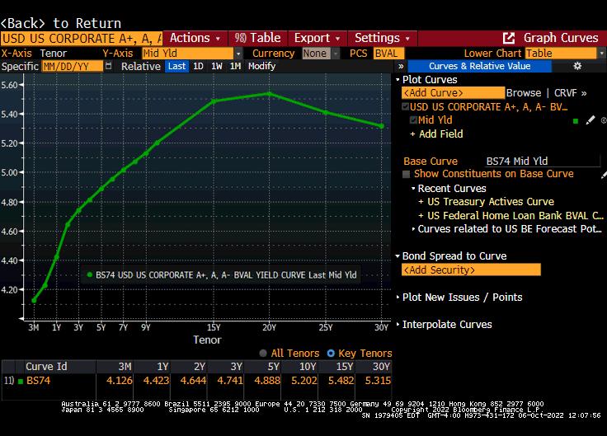This screenshot has height=436, width=607.
Task: Click the USD US CORPORATE curve name field
Action: coord(82,38)
